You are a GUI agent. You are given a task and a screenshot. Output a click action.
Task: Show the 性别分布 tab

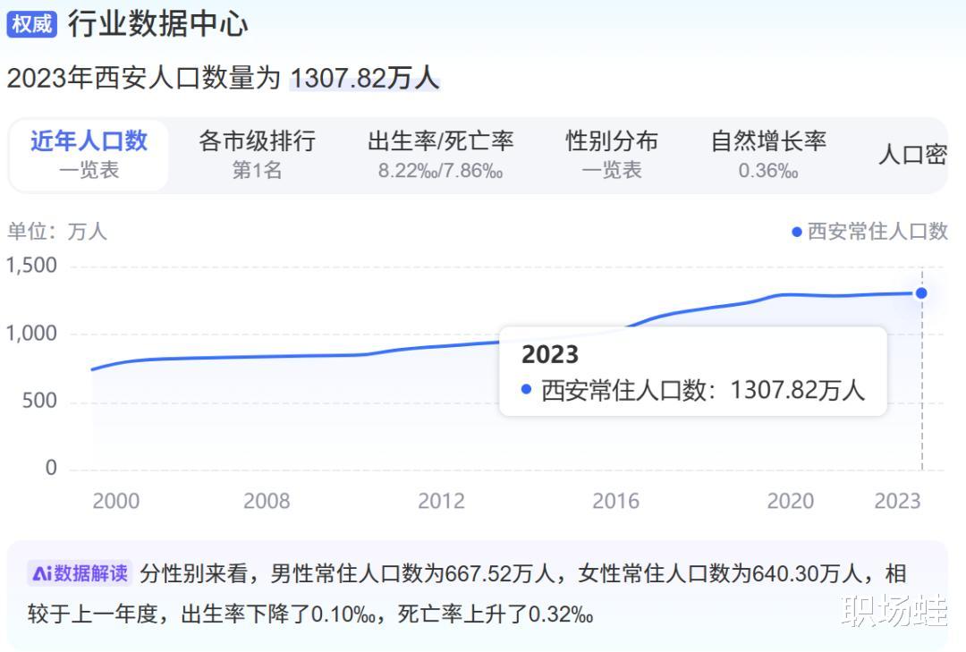612,155
